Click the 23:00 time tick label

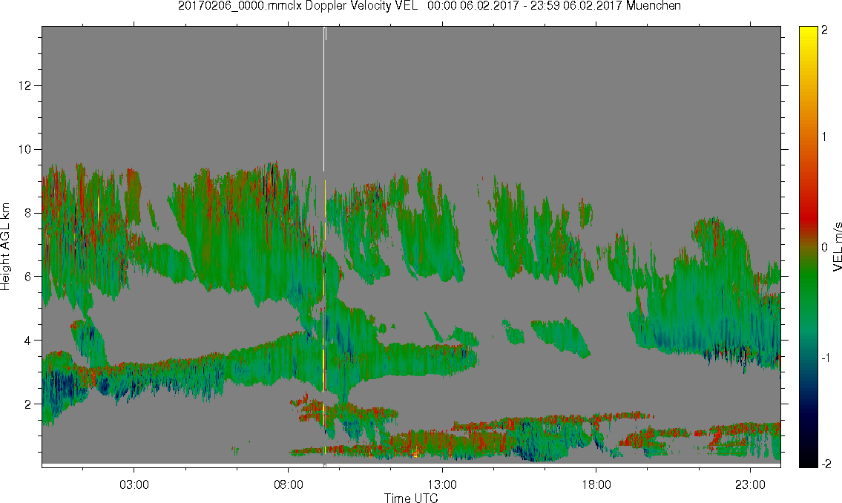click(750, 484)
